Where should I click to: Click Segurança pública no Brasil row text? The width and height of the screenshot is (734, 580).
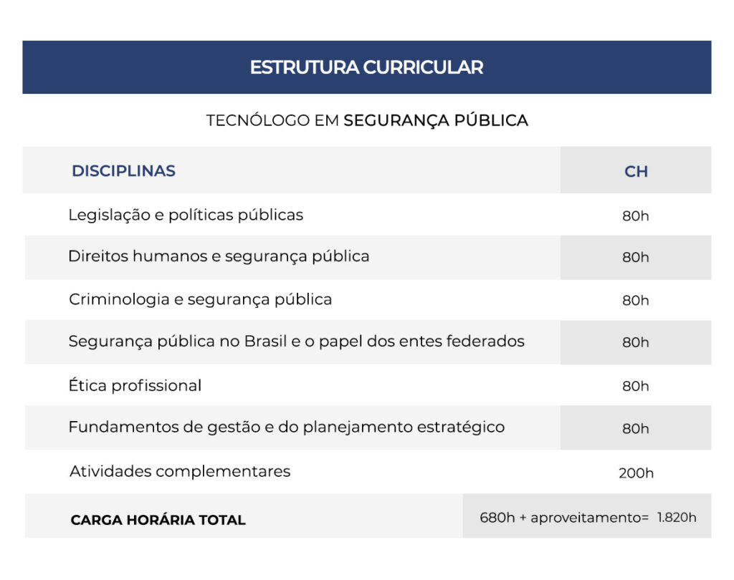click(x=296, y=342)
